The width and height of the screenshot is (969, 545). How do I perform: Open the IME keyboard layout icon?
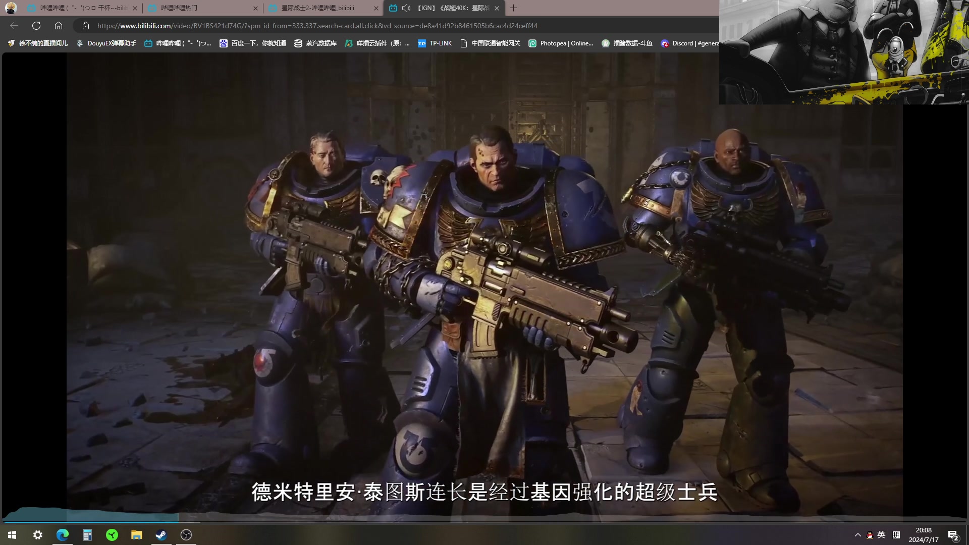pyautogui.click(x=896, y=535)
